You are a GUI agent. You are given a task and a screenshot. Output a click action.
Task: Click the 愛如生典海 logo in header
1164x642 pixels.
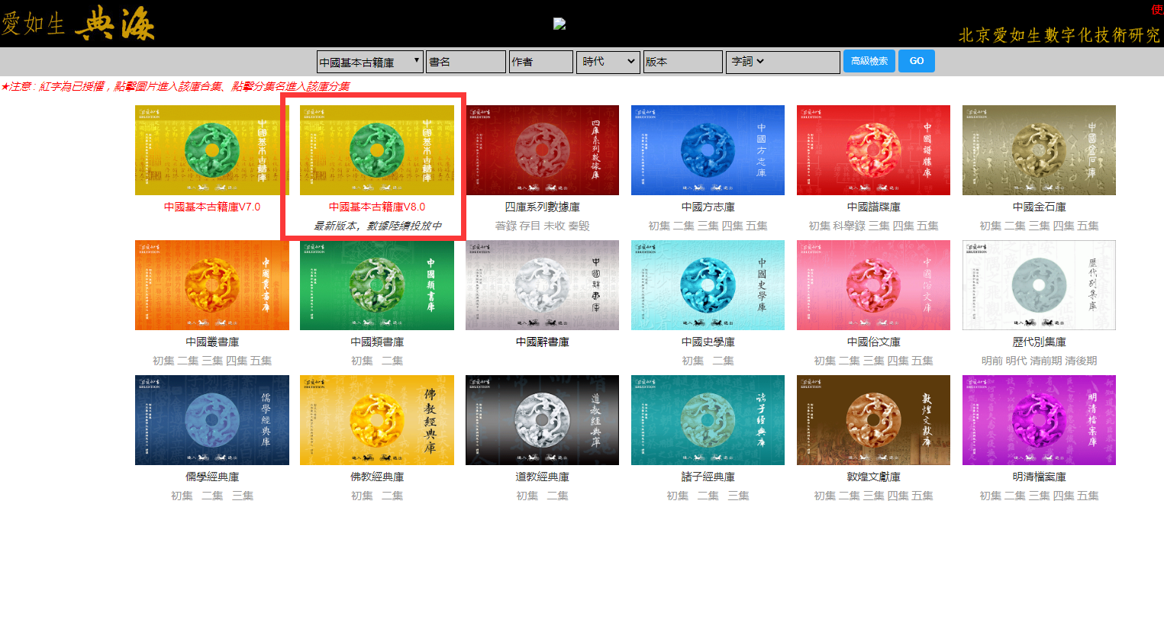pos(78,23)
